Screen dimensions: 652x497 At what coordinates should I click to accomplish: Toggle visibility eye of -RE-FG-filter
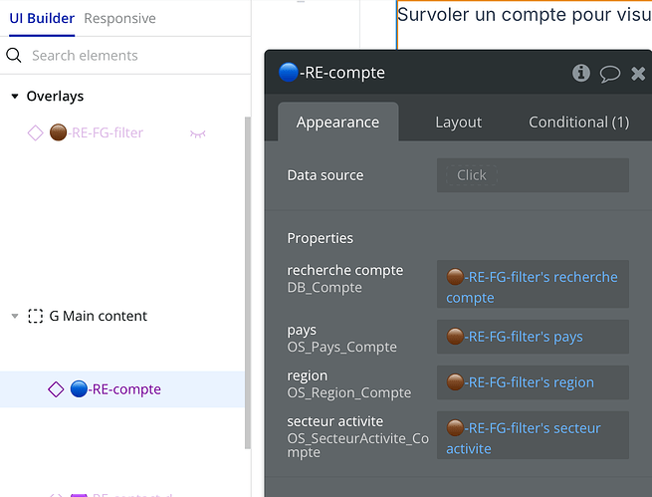[197, 133]
